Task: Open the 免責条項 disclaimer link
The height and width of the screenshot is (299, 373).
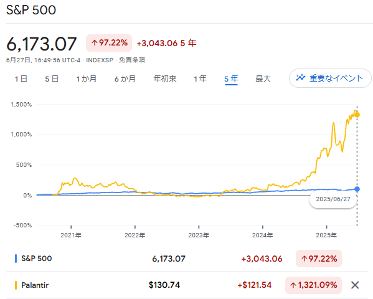Action: click(x=132, y=60)
